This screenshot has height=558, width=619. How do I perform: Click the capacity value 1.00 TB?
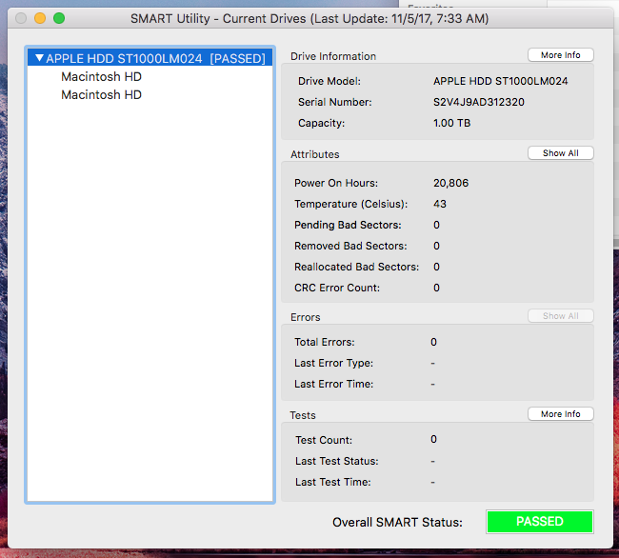[452, 123]
